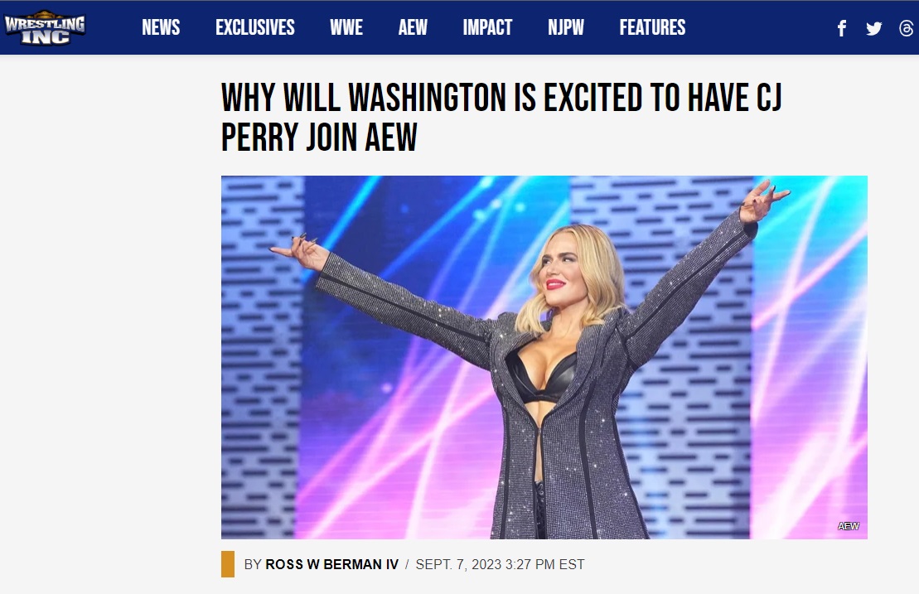
Task: Open the Wrestling Inc home logo
Action: [x=45, y=27]
